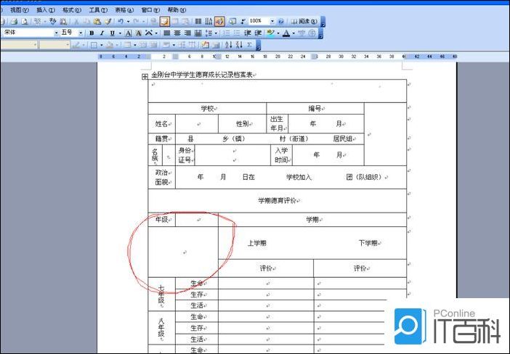Open the 帮助 menu

point(177,10)
